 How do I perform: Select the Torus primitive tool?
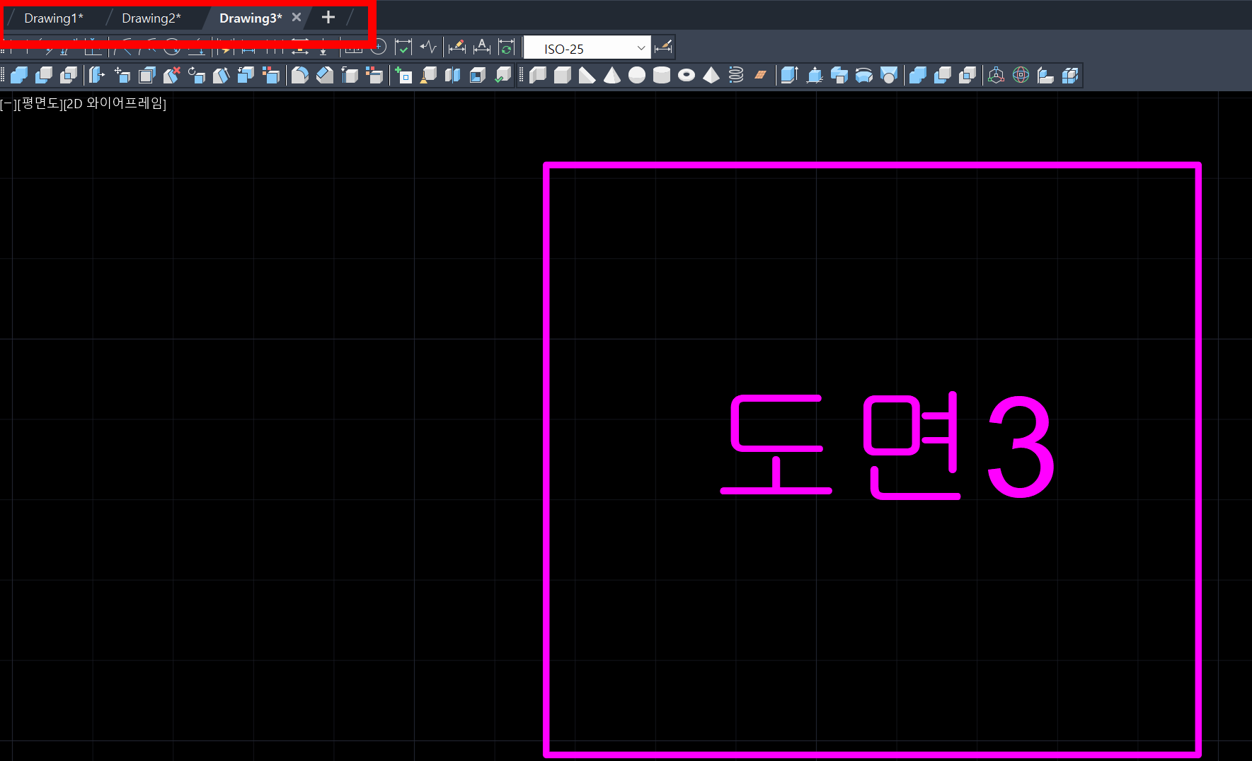pos(685,75)
